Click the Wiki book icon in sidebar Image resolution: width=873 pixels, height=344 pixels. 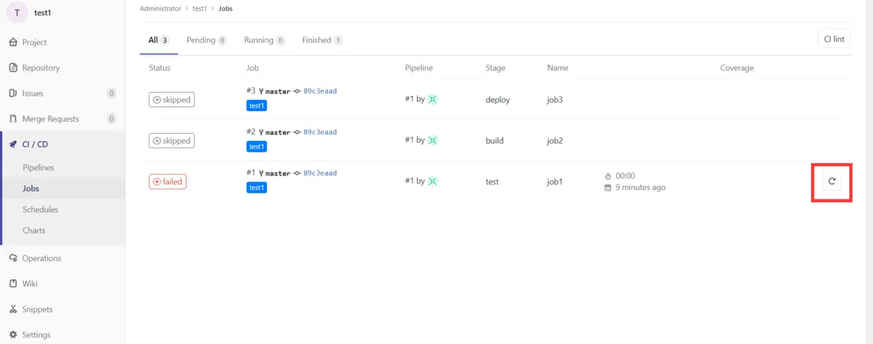13,284
